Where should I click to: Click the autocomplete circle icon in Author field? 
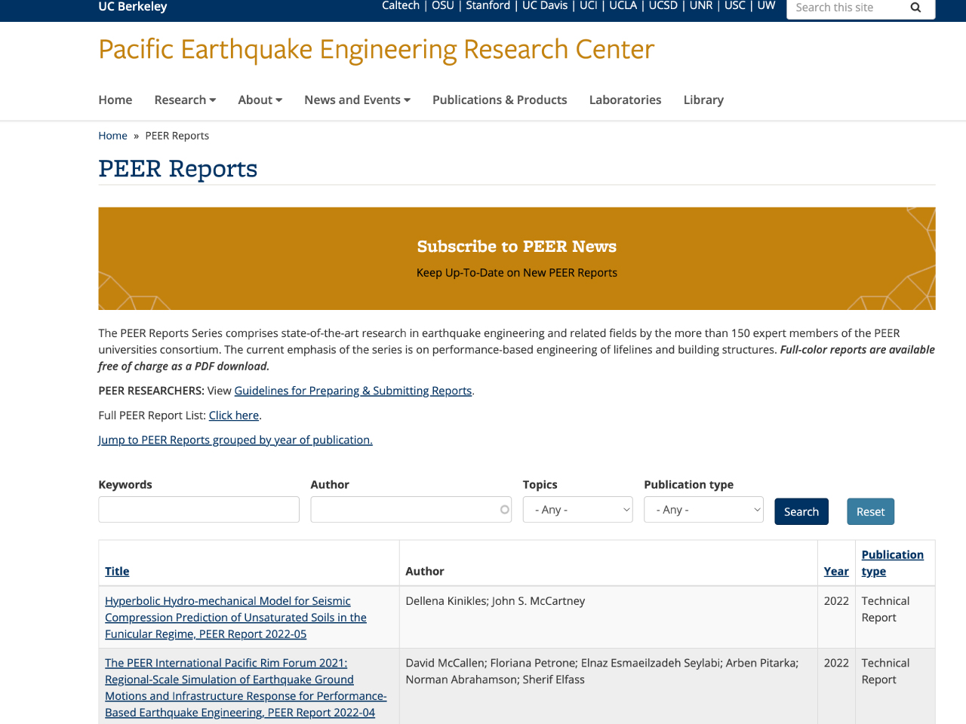tap(504, 510)
